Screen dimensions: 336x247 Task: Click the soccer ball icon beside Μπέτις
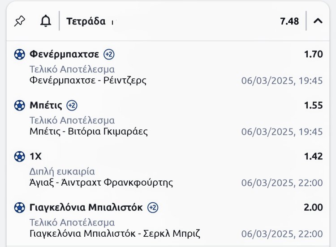(20, 106)
